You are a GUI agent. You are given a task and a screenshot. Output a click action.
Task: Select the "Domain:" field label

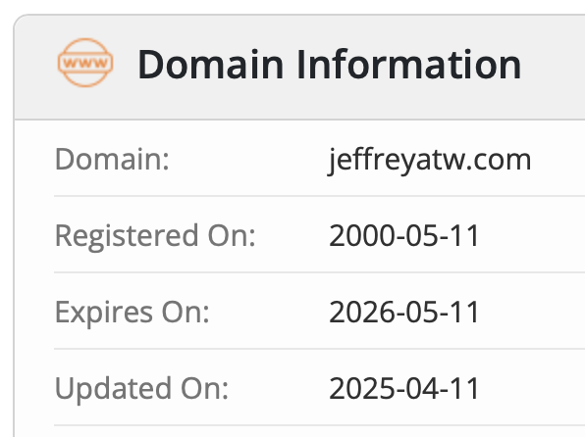tap(112, 159)
